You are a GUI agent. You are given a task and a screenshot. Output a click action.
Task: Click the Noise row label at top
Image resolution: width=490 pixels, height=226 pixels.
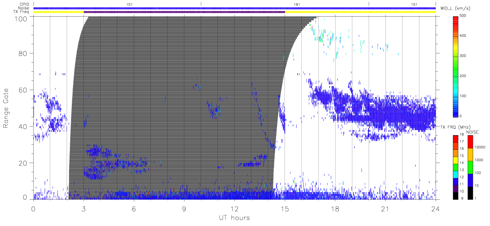pos(24,8)
